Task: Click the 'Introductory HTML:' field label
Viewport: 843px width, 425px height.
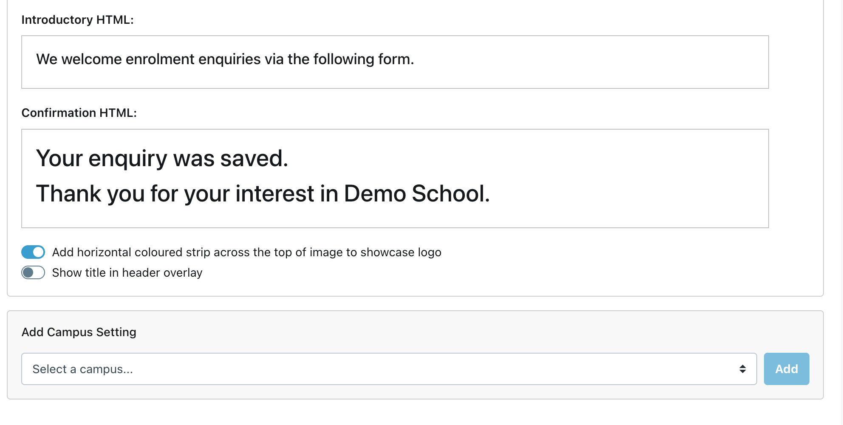Action: tap(77, 20)
